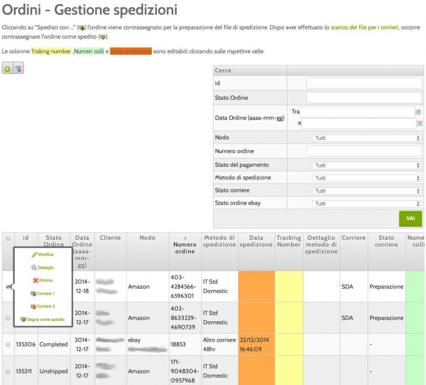
Task: Click Preparazione status in the 402-8633229-4690739 row
Action: [x=386, y=318]
